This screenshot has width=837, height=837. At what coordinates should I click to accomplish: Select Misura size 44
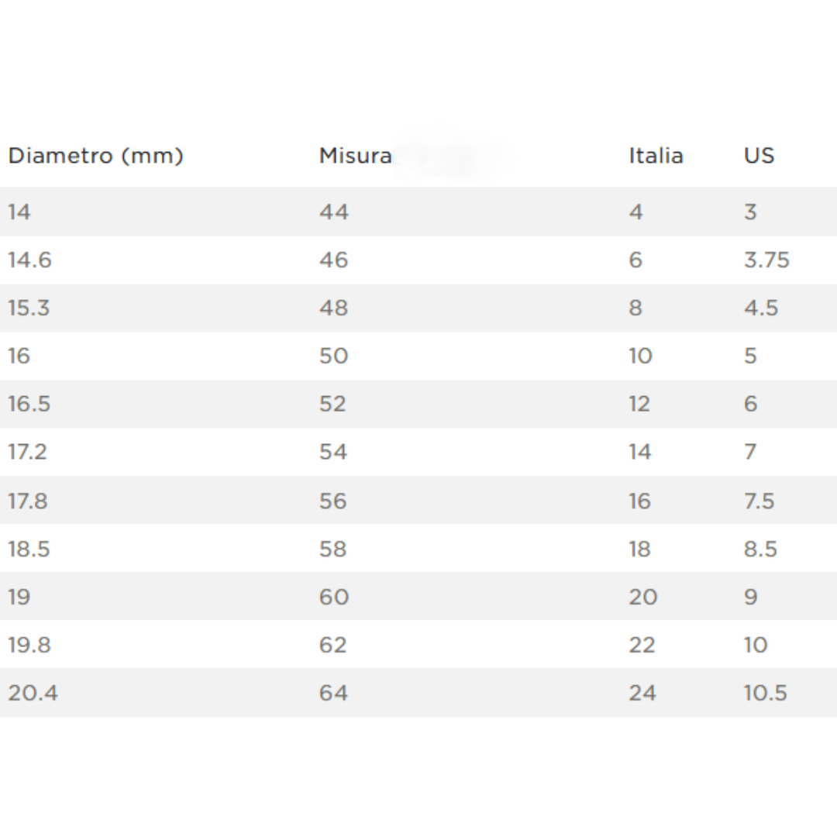[x=334, y=212]
